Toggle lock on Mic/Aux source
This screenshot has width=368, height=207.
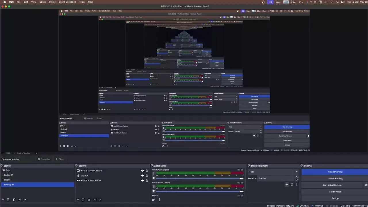(x=147, y=175)
